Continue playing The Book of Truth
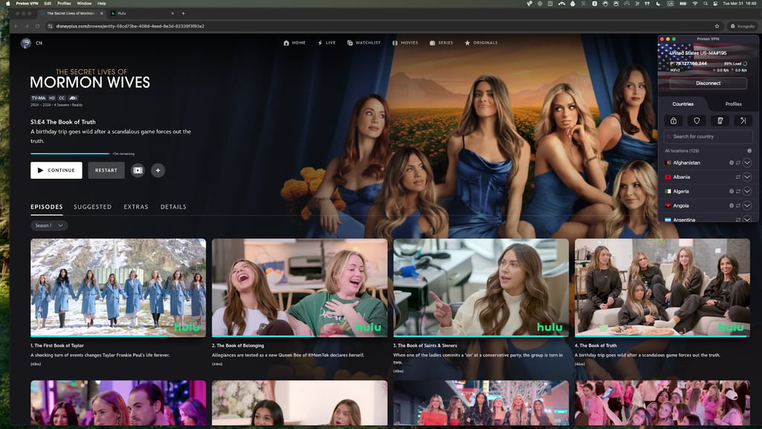Viewport: 762px width, 429px height. point(57,171)
